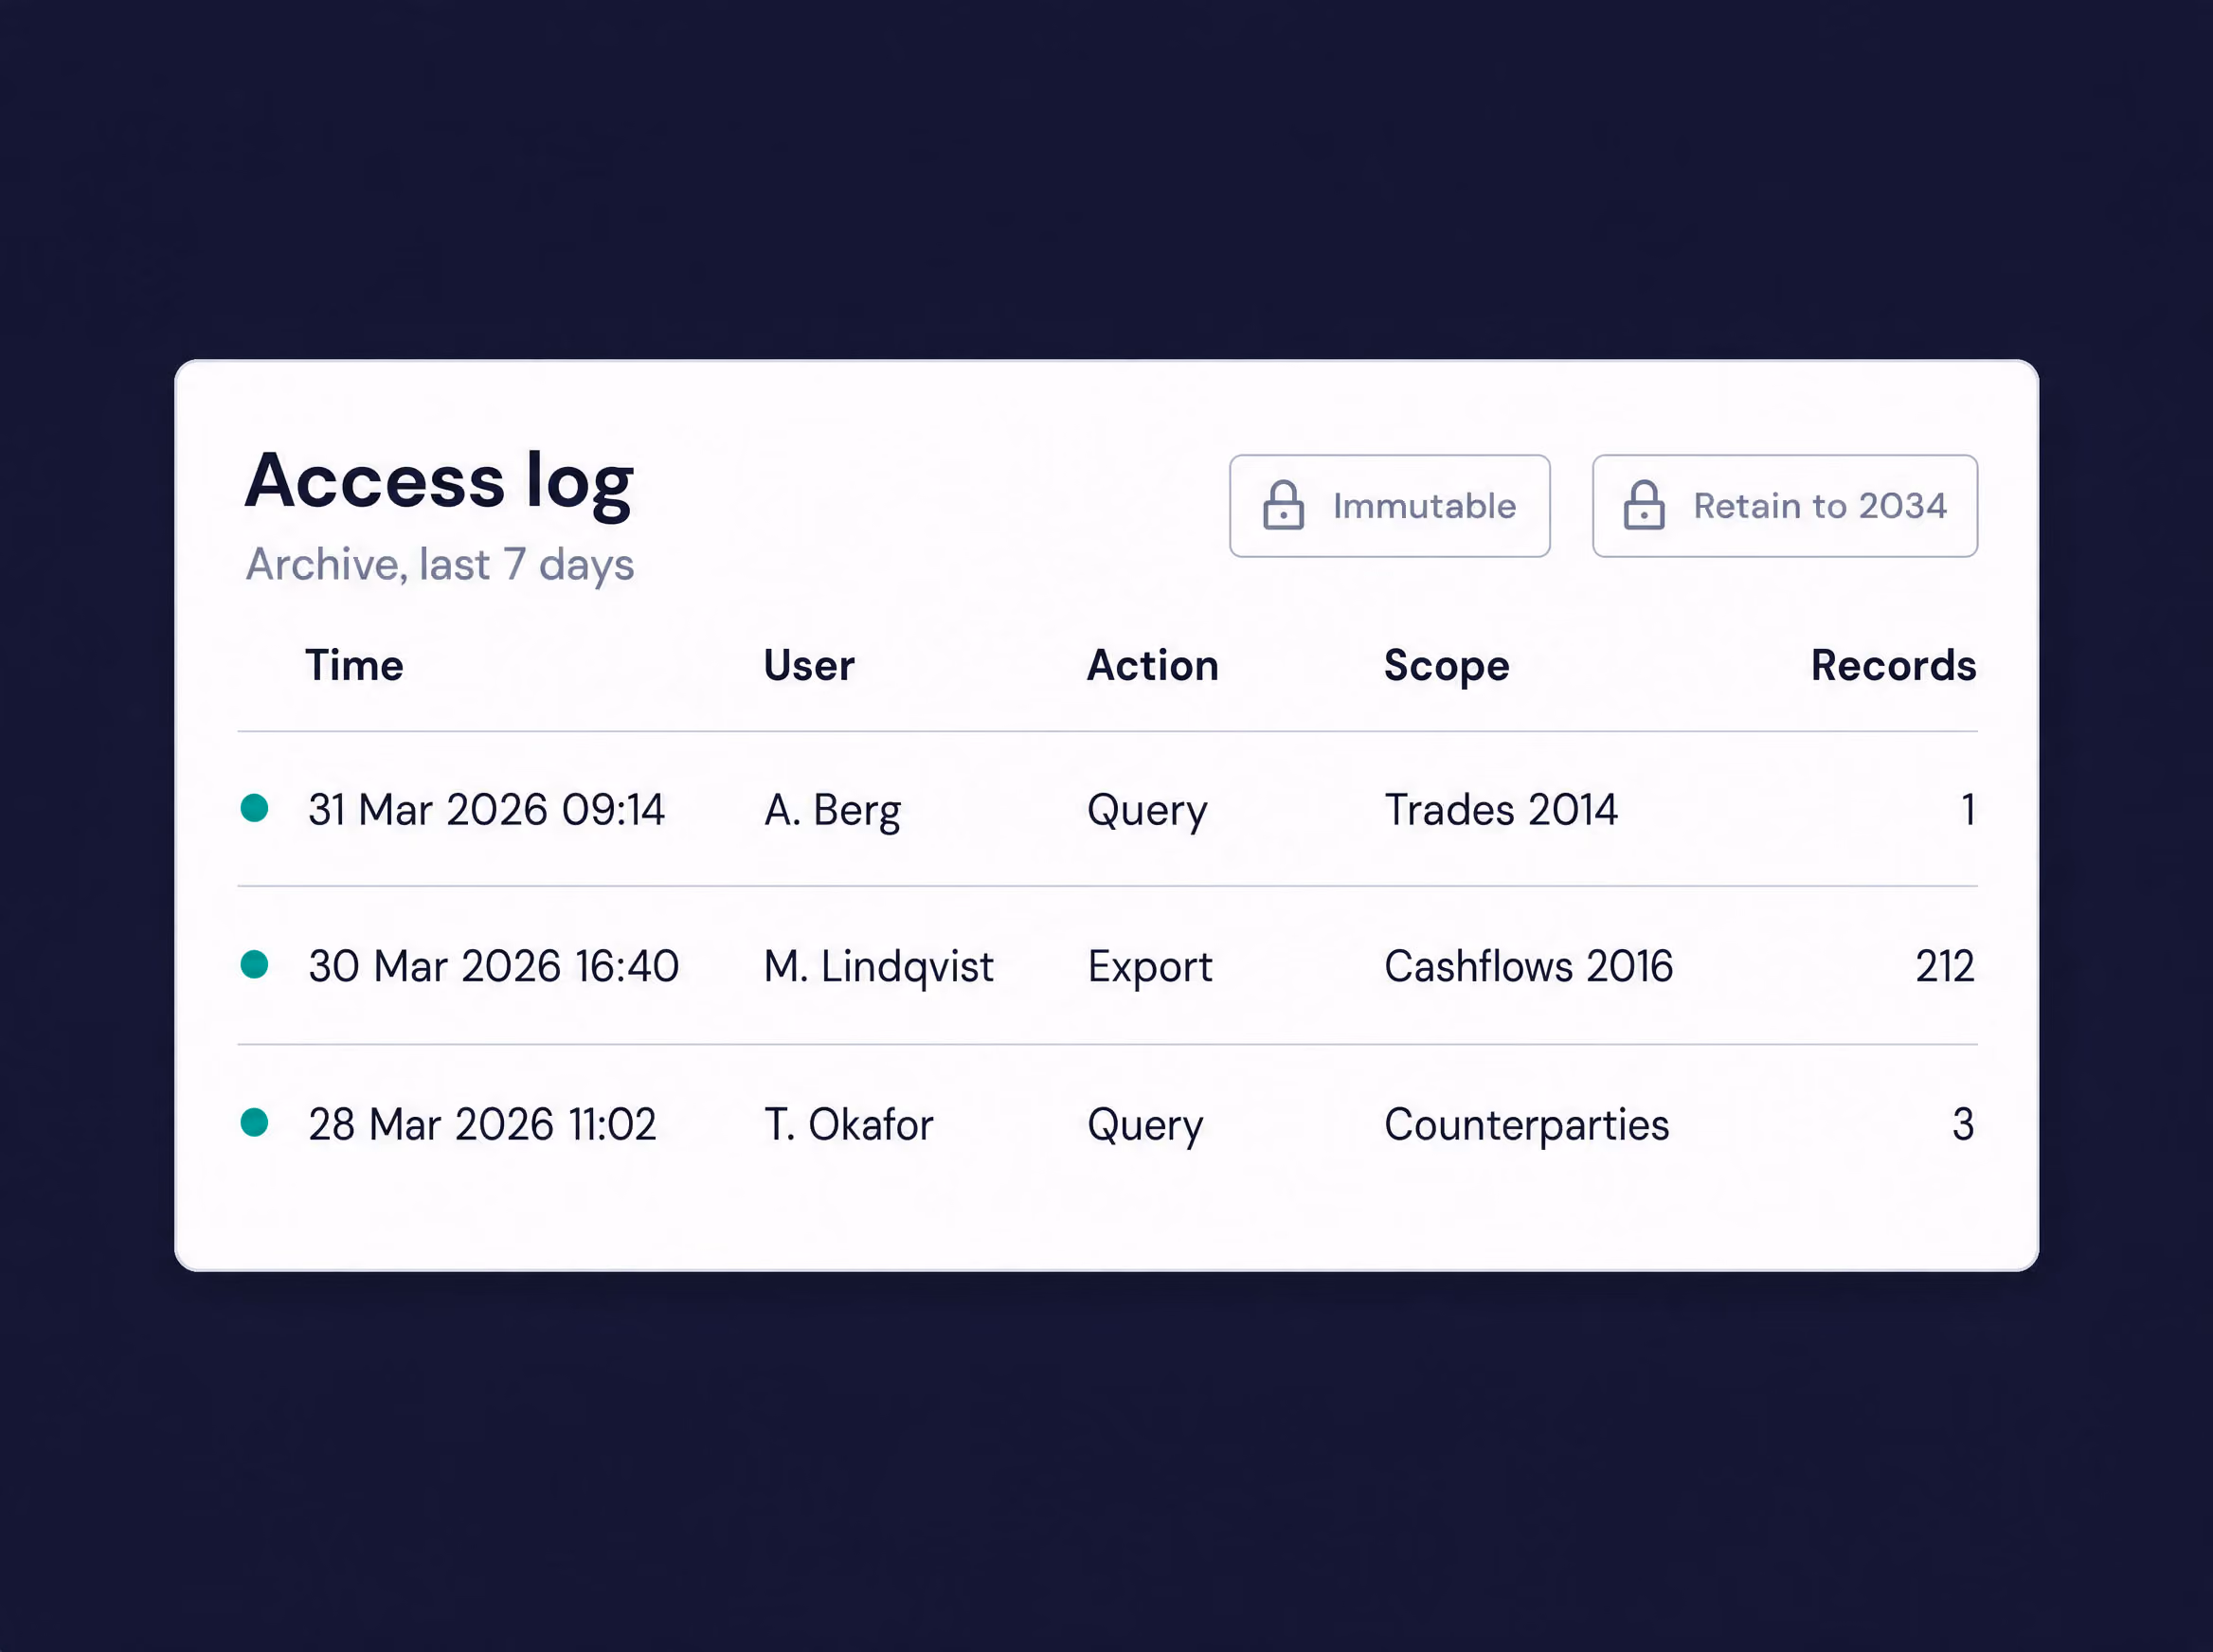Select the timestamp 31 Mar 2026 09:14

[x=486, y=810]
